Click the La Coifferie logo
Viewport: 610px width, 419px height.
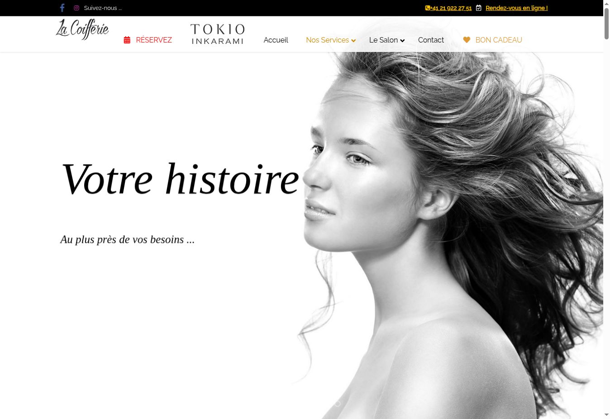coord(82,29)
